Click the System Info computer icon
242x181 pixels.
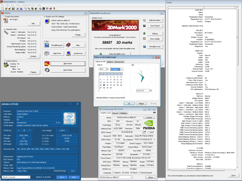coord(68,53)
